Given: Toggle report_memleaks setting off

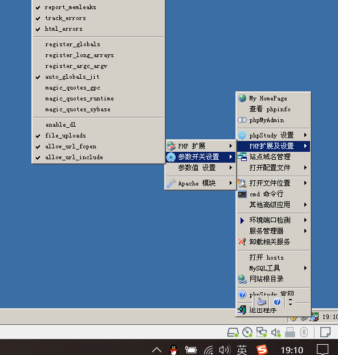Looking at the screenshot, I should point(98,7).
